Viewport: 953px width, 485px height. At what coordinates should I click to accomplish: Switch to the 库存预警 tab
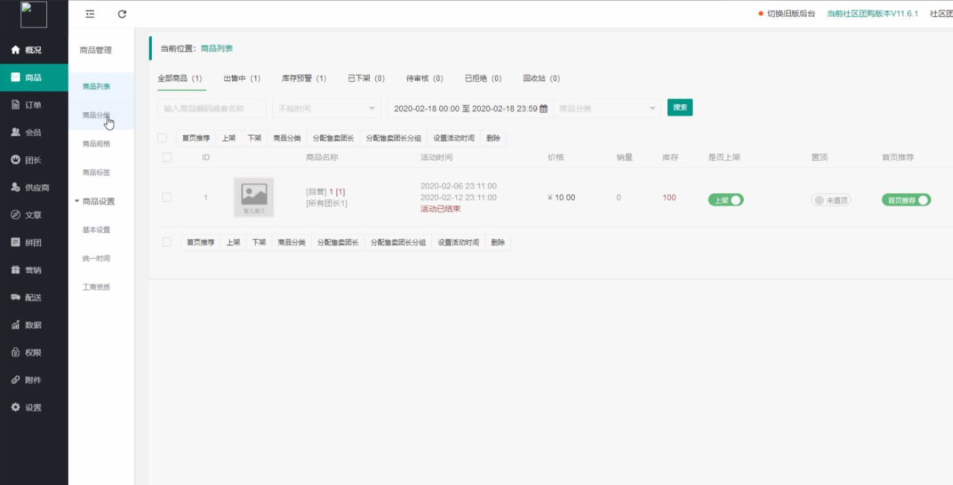[304, 78]
